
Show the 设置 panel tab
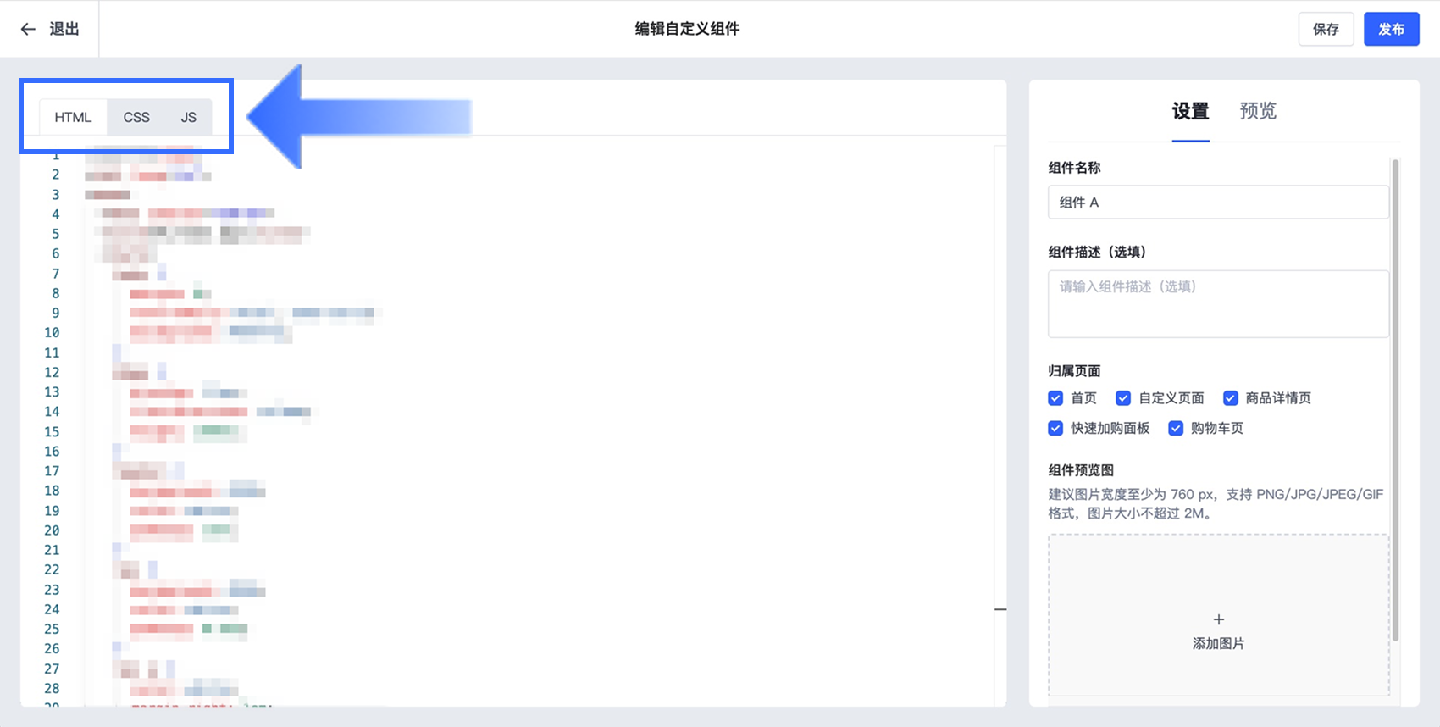pos(1190,111)
